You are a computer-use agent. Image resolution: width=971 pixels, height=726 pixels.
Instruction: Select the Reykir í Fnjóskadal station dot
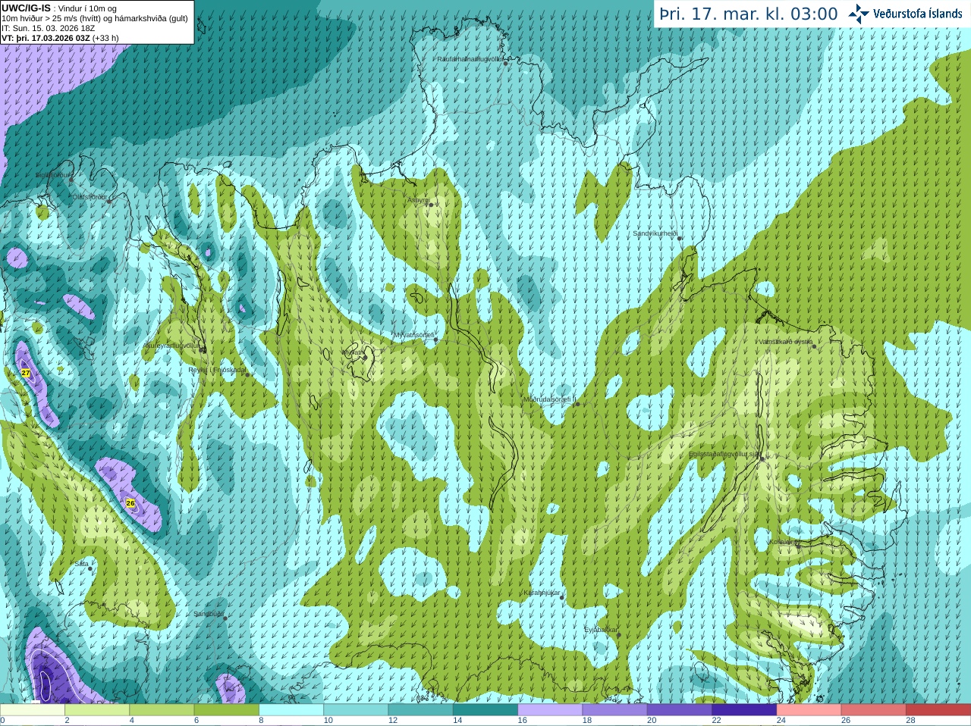coord(247,374)
